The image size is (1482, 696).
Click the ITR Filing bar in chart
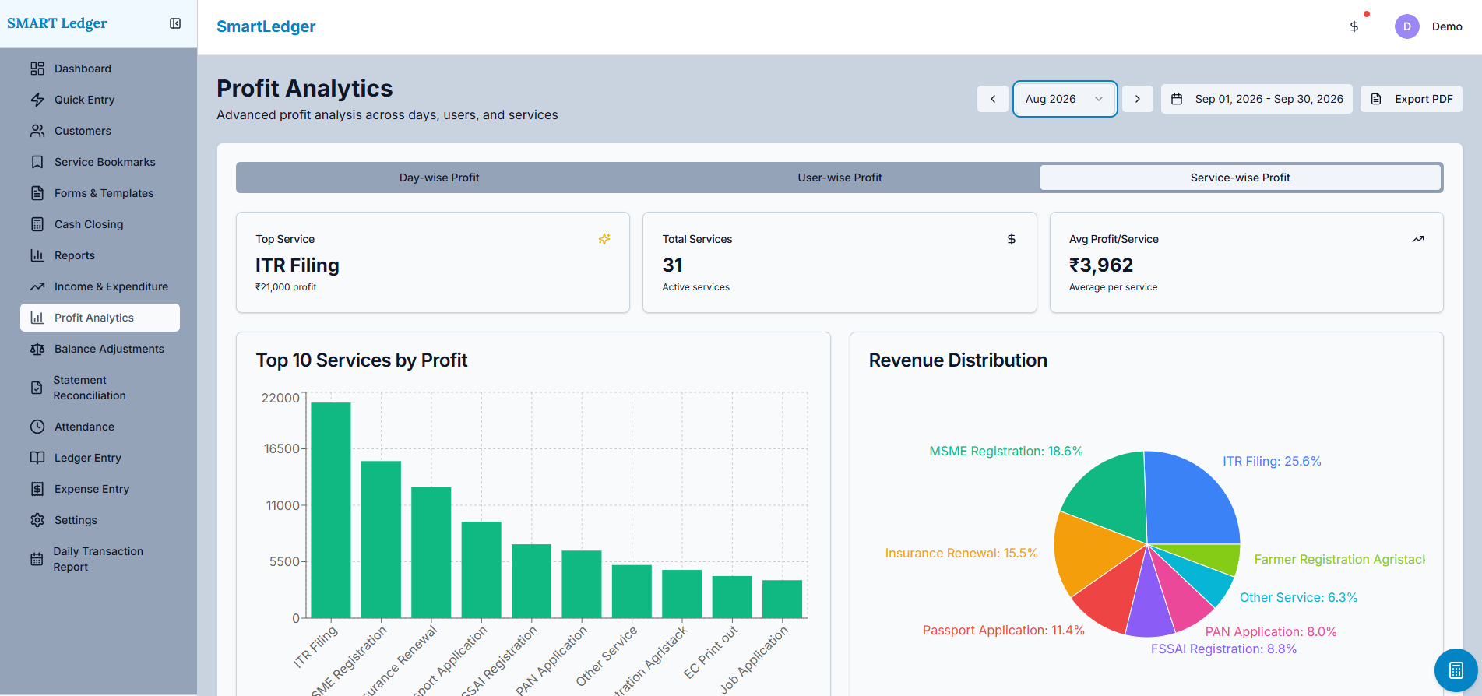[x=331, y=510]
